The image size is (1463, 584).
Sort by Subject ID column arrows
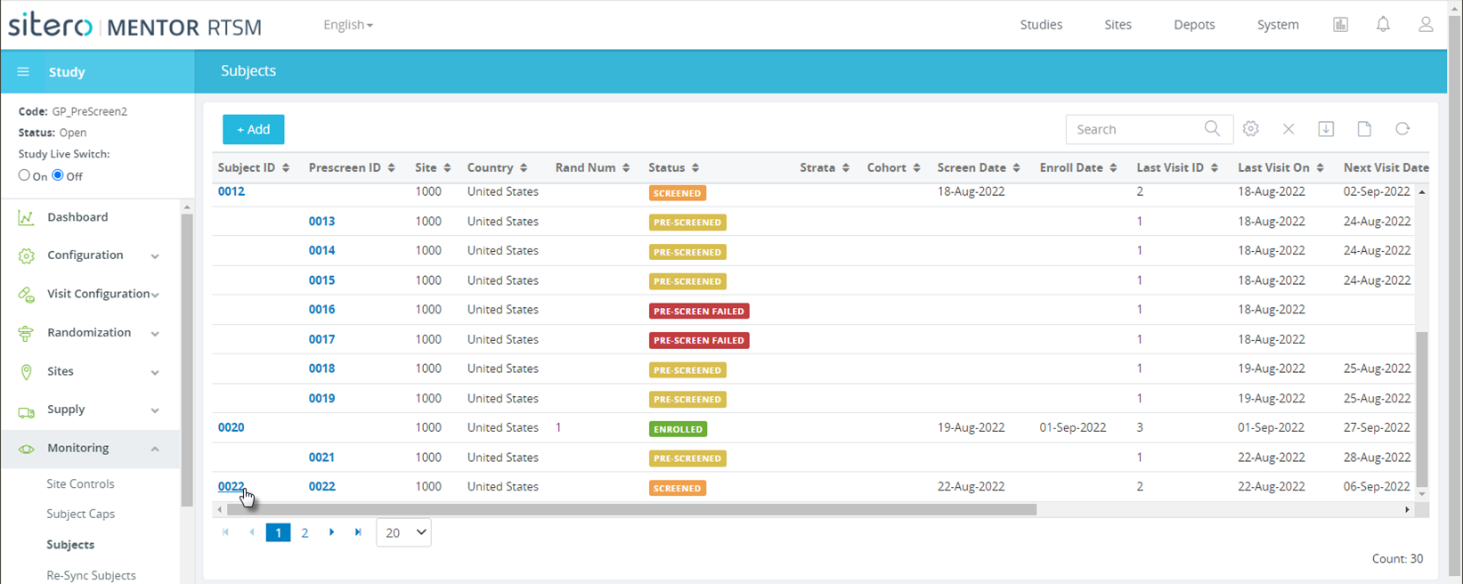pyautogui.click(x=285, y=168)
